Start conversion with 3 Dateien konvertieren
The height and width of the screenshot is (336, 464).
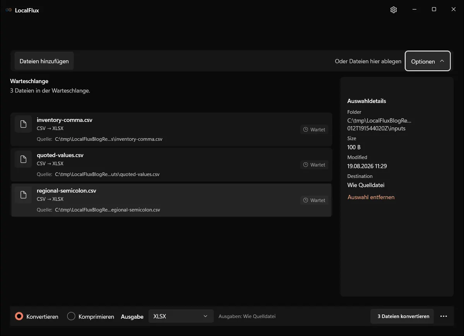tap(402, 316)
